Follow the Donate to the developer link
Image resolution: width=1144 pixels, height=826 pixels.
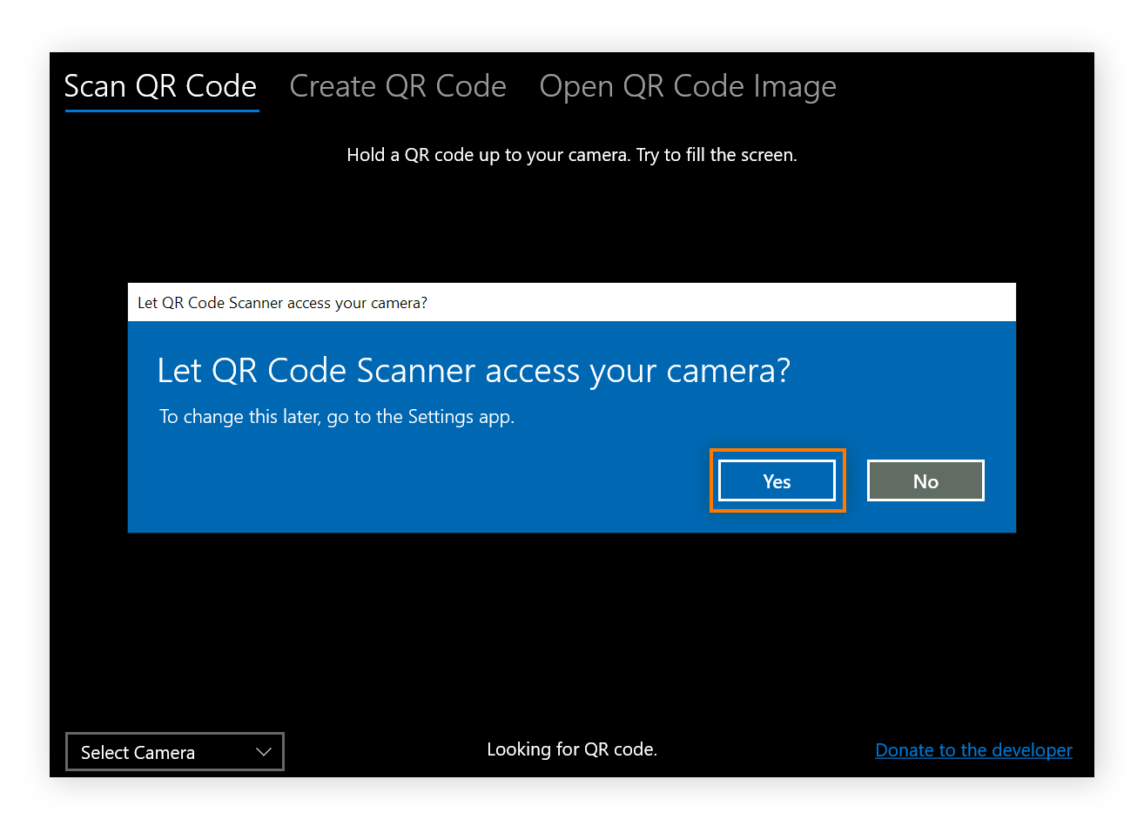pos(972,749)
